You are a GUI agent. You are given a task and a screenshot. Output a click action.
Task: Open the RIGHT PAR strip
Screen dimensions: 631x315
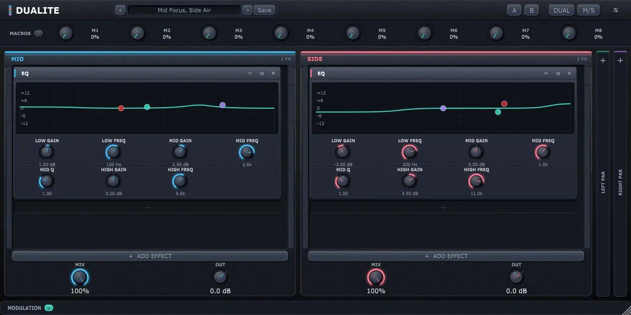click(x=620, y=174)
